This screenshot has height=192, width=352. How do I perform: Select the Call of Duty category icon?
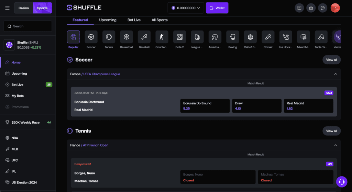click(x=250, y=37)
